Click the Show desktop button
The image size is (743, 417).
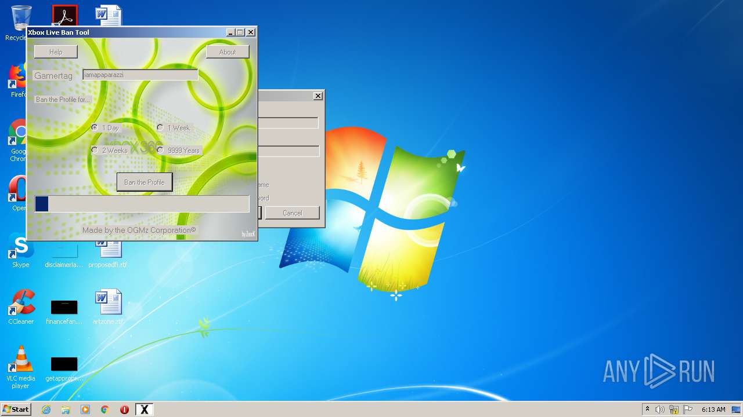(x=737, y=409)
